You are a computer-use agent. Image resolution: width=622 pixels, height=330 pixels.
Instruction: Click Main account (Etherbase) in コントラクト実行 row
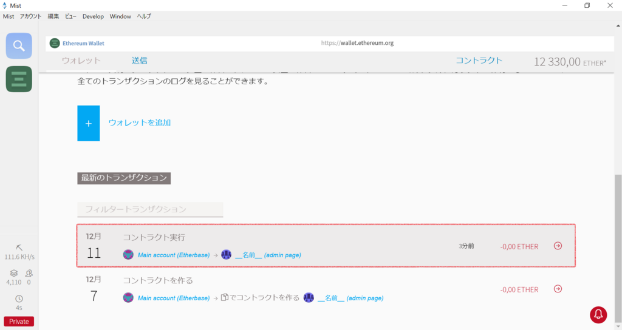click(174, 255)
